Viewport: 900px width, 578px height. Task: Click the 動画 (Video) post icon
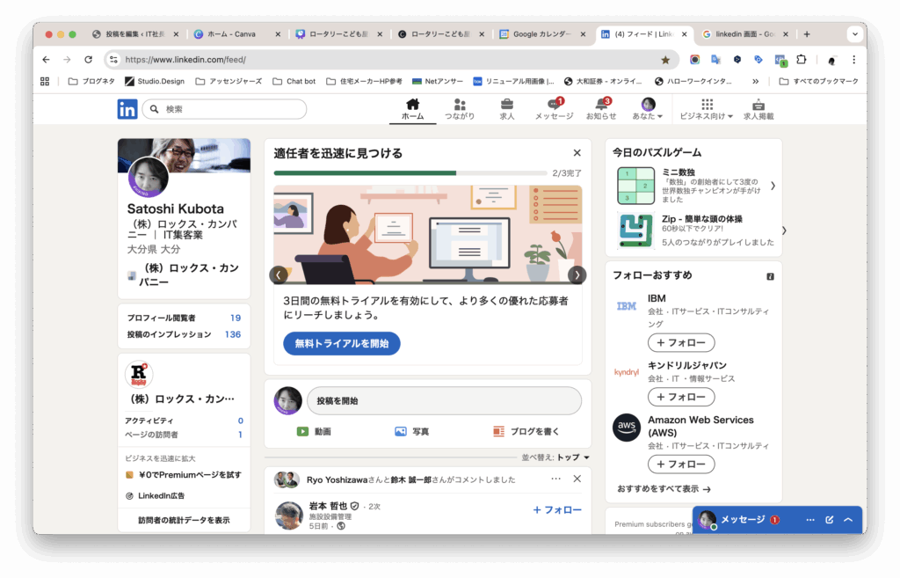click(x=302, y=431)
